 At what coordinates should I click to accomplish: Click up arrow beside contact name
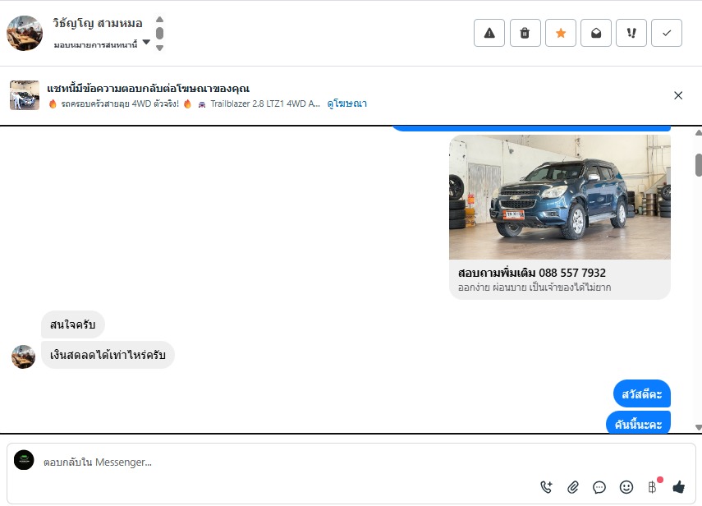(x=160, y=19)
